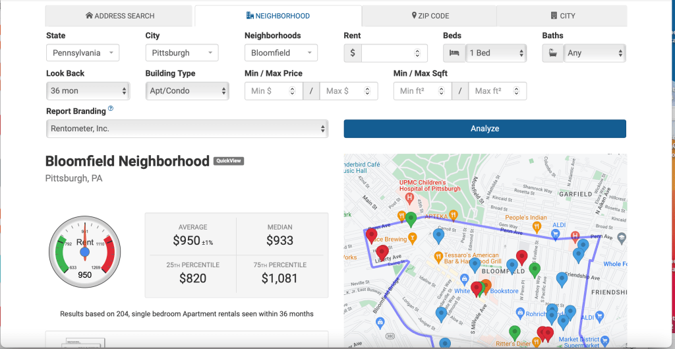Click the Rohrich shopping bag map icon
This screenshot has width=675, height=349.
click(x=520, y=313)
